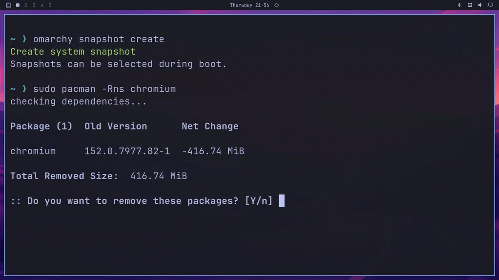Switch to workspace 3

point(34,5)
